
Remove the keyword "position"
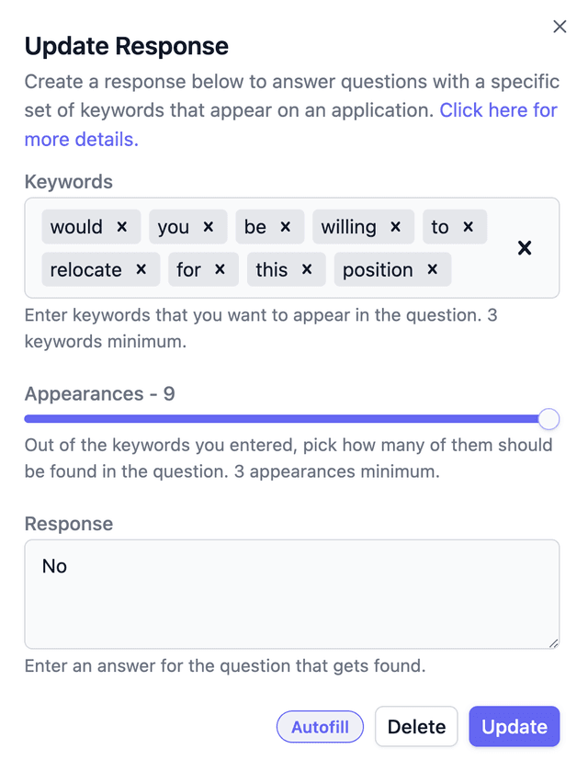[x=431, y=269]
